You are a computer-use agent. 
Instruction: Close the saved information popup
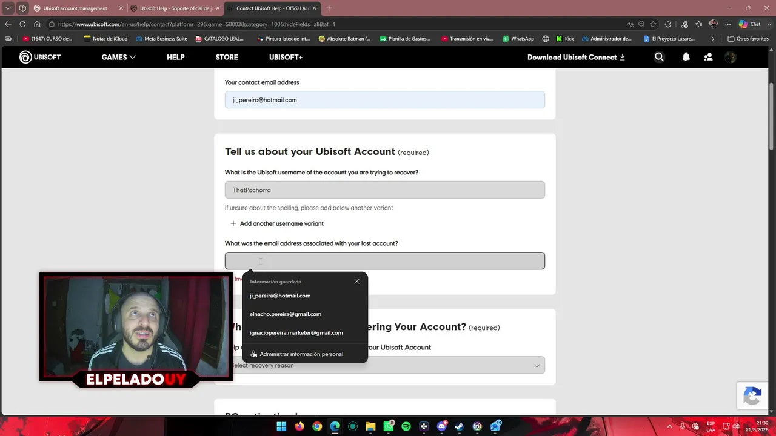[357, 282]
